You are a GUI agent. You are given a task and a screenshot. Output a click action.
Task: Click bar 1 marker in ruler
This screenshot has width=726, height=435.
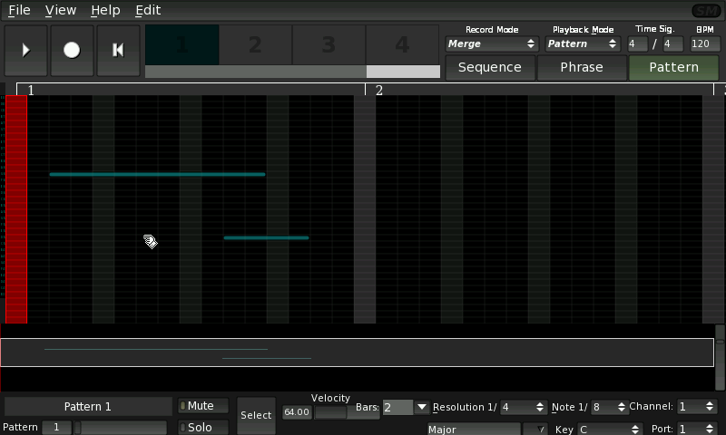point(31,90)
